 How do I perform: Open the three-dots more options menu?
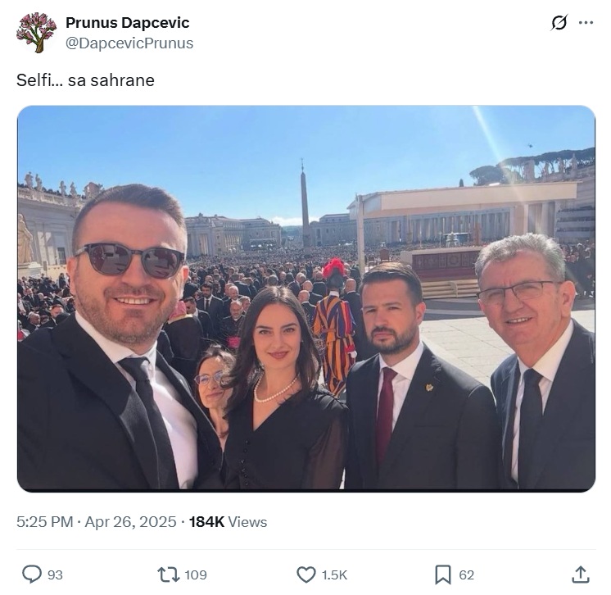tap(586, 23)
